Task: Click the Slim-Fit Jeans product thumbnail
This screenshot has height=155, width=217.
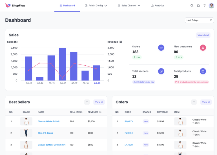Action: (x=26, y=133)
